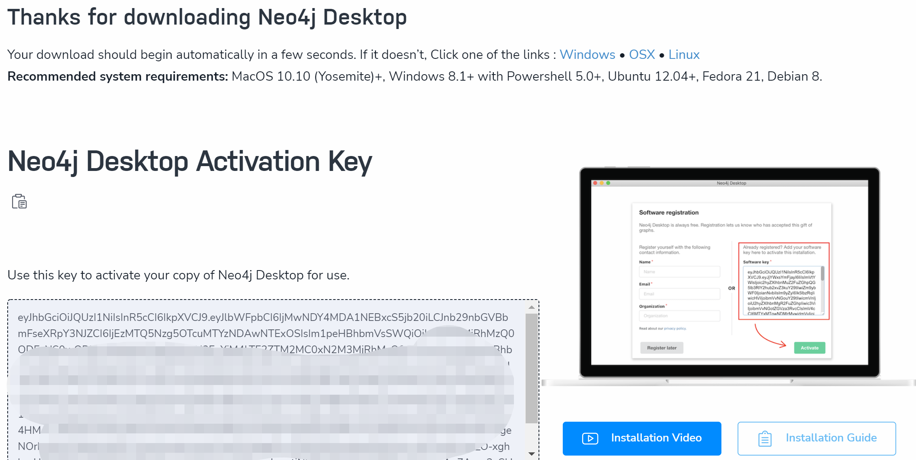Select the Organization field in the preview

coord(679,316)
